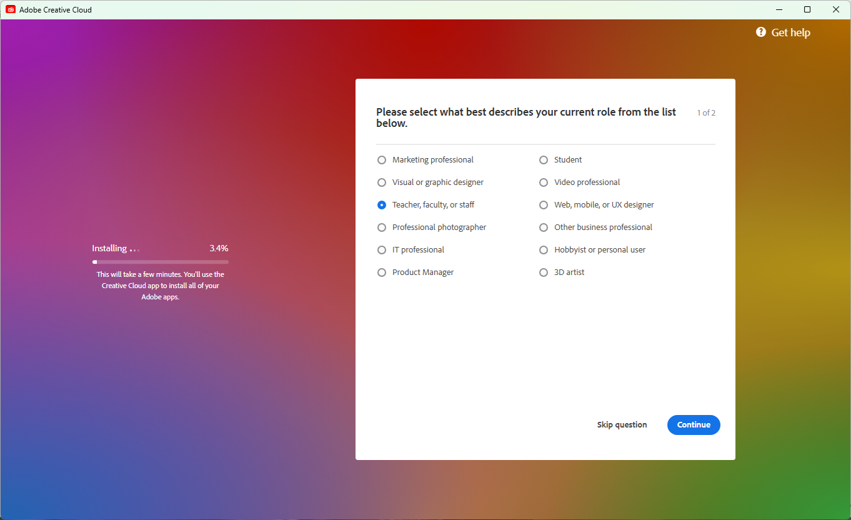Click the Adobe Creative Cloud logo icon
The width and height of the screenshot is (851, 520).
(11, 9)
